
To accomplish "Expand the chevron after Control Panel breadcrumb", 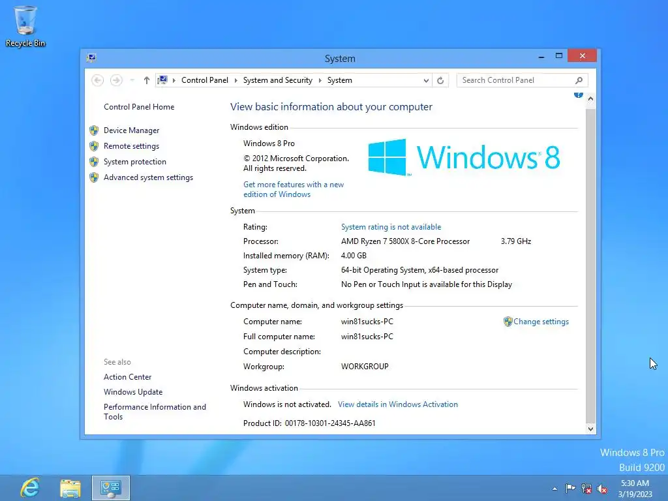I will [236, 80].
